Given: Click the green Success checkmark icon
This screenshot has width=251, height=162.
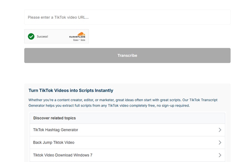Looking at the screenshot, I should pos(31,36).
